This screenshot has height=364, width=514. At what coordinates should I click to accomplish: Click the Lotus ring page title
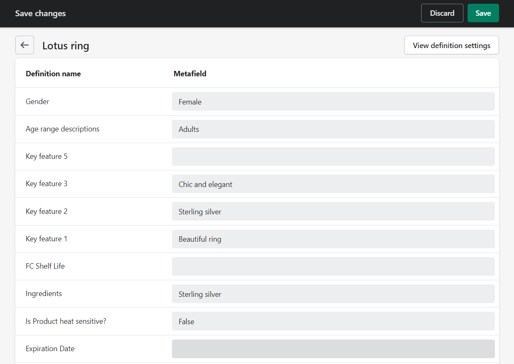65,46
